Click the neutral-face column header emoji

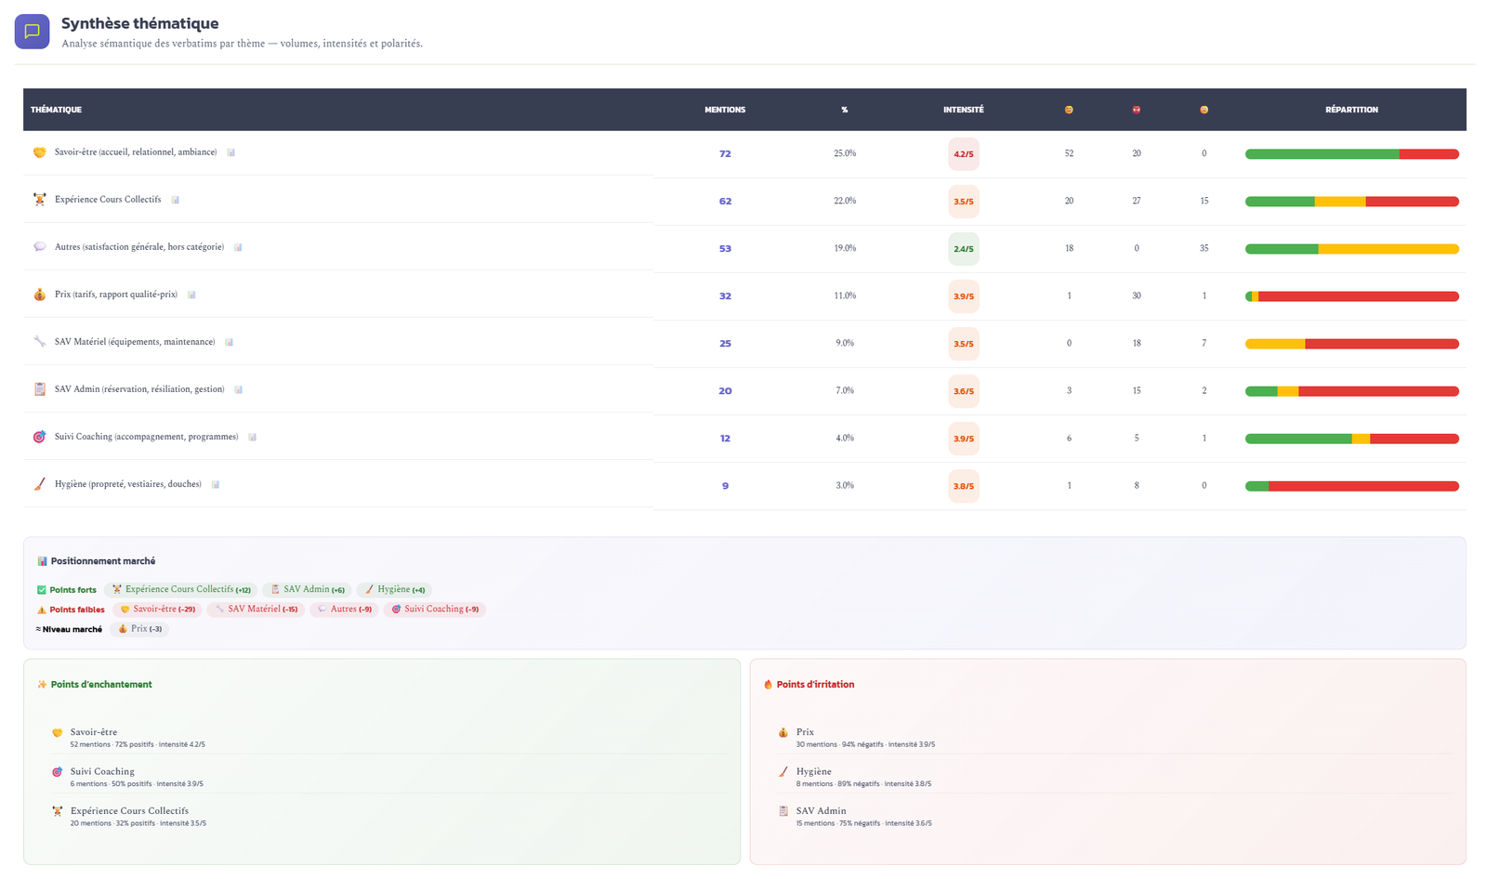(1204, 110)
